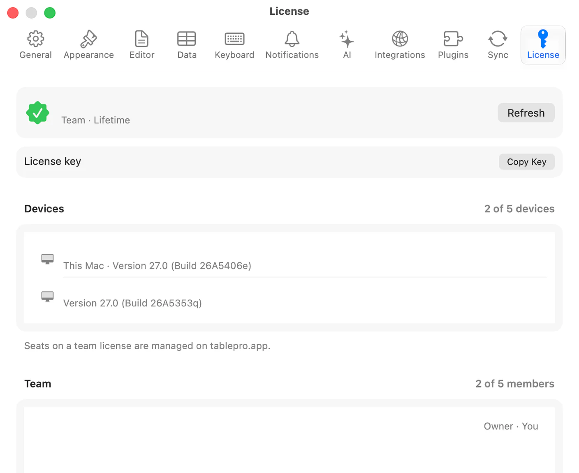The width and height of the screenshot is (579, 473).
Task: Click the 'Seats on a team license' note
Action: click(x=147, y=346)
